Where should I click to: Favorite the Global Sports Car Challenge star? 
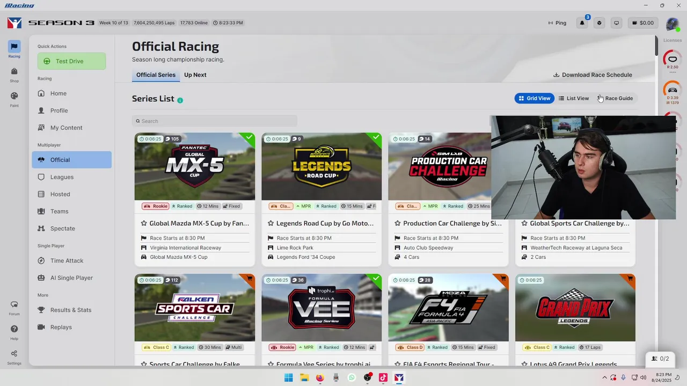point(524,224)
